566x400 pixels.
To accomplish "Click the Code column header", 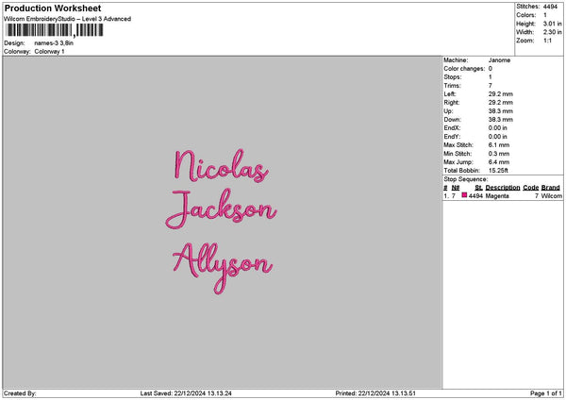I will tap(530, 188).
